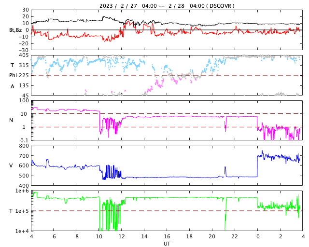
Task: Click the 'V' velocity axis label
Action: click(x=11, y=165)
